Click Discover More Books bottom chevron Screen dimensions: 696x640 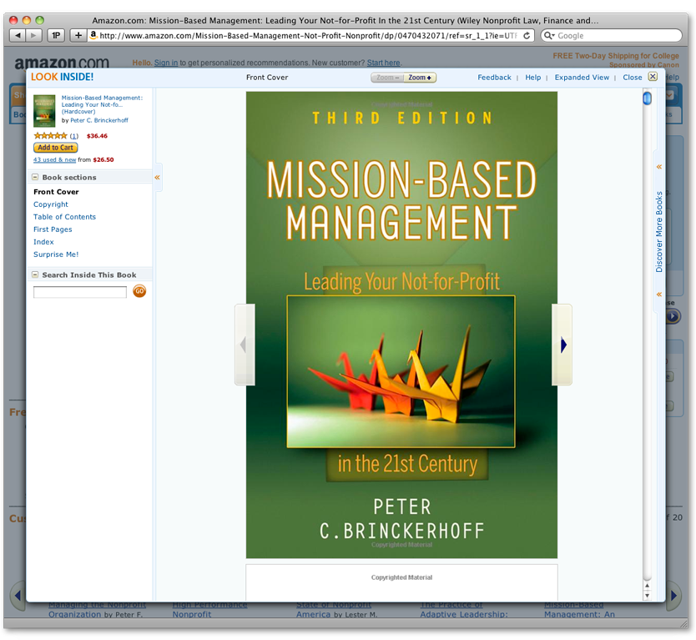click(659, 295)
